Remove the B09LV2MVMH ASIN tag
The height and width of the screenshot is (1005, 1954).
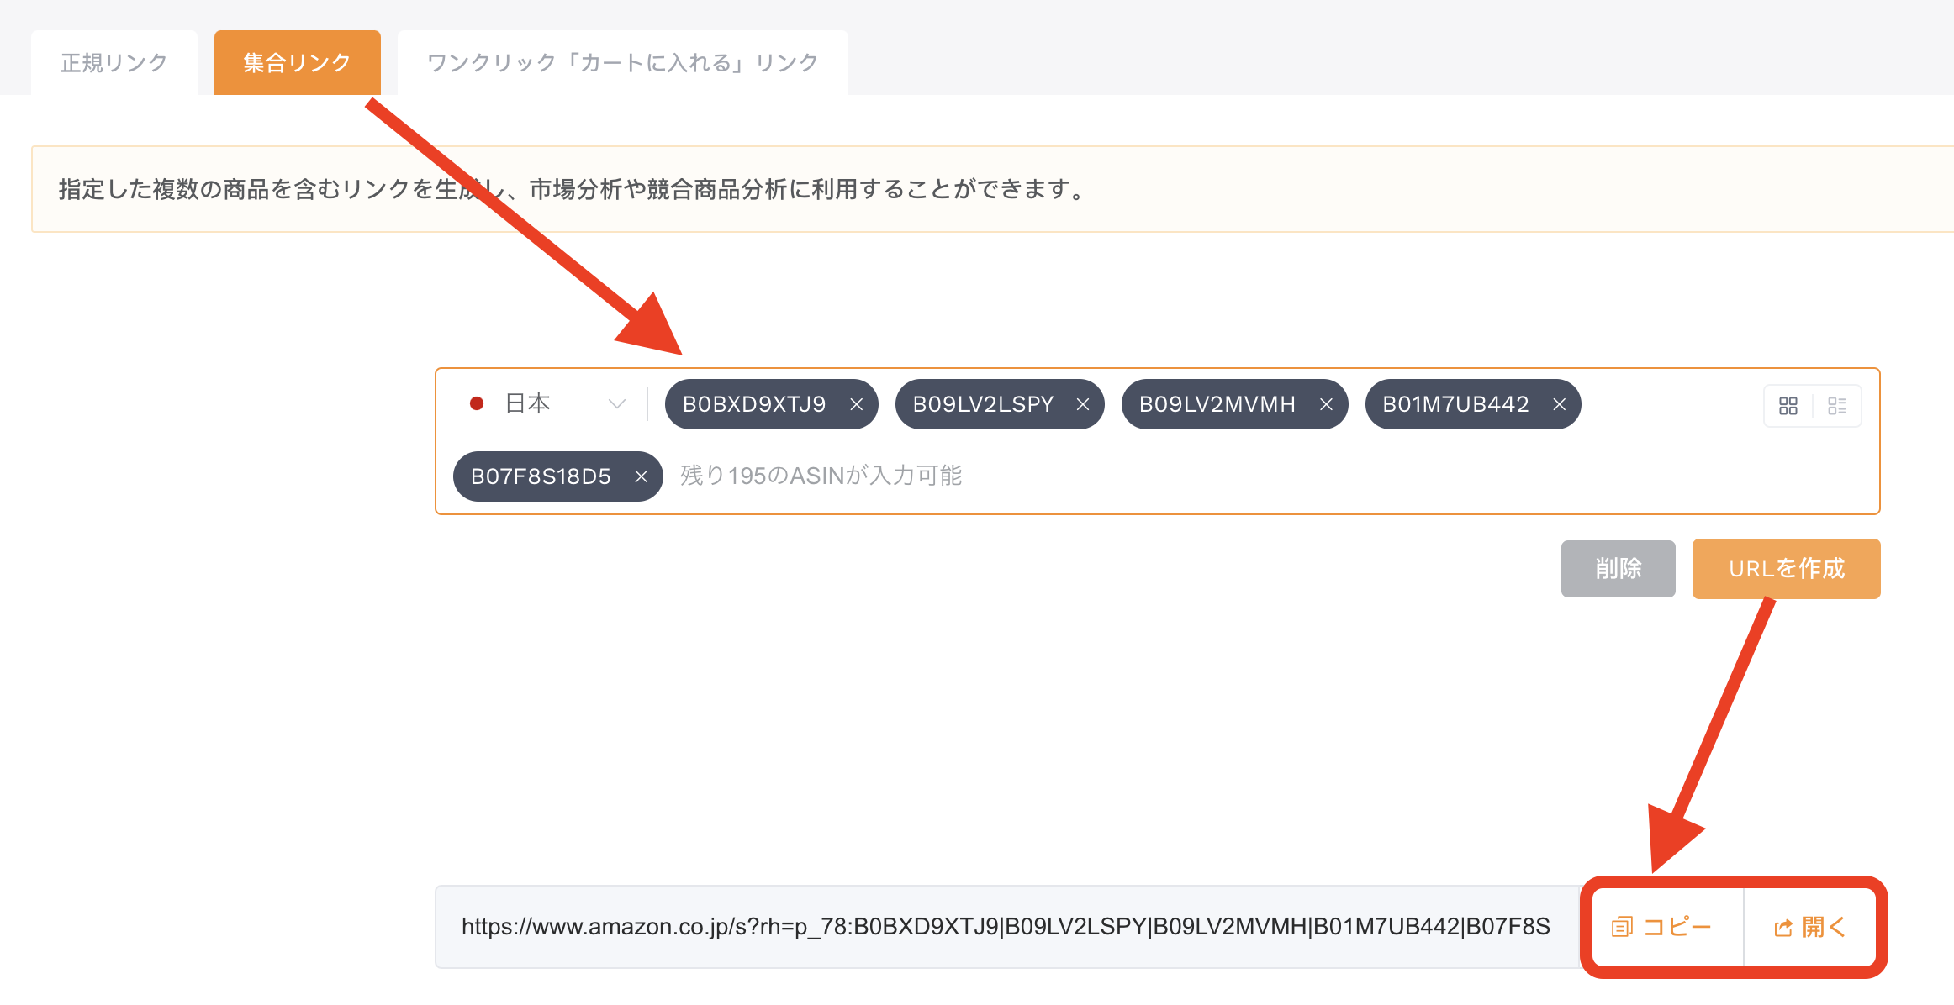click(1326, 405)
